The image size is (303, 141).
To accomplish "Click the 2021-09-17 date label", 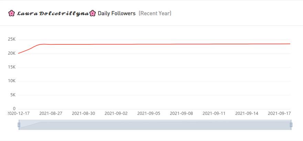I will 279,113.
